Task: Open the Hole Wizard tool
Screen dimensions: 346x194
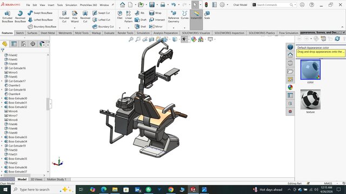Action: [x=75, y=17]
